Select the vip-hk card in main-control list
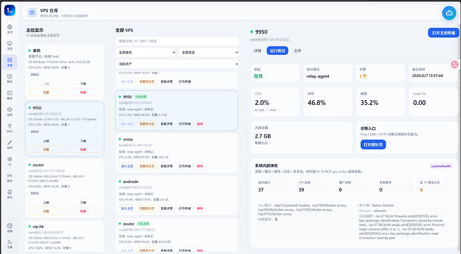The width and height of the screenshot is (461, 254). (x=64, y=236)
